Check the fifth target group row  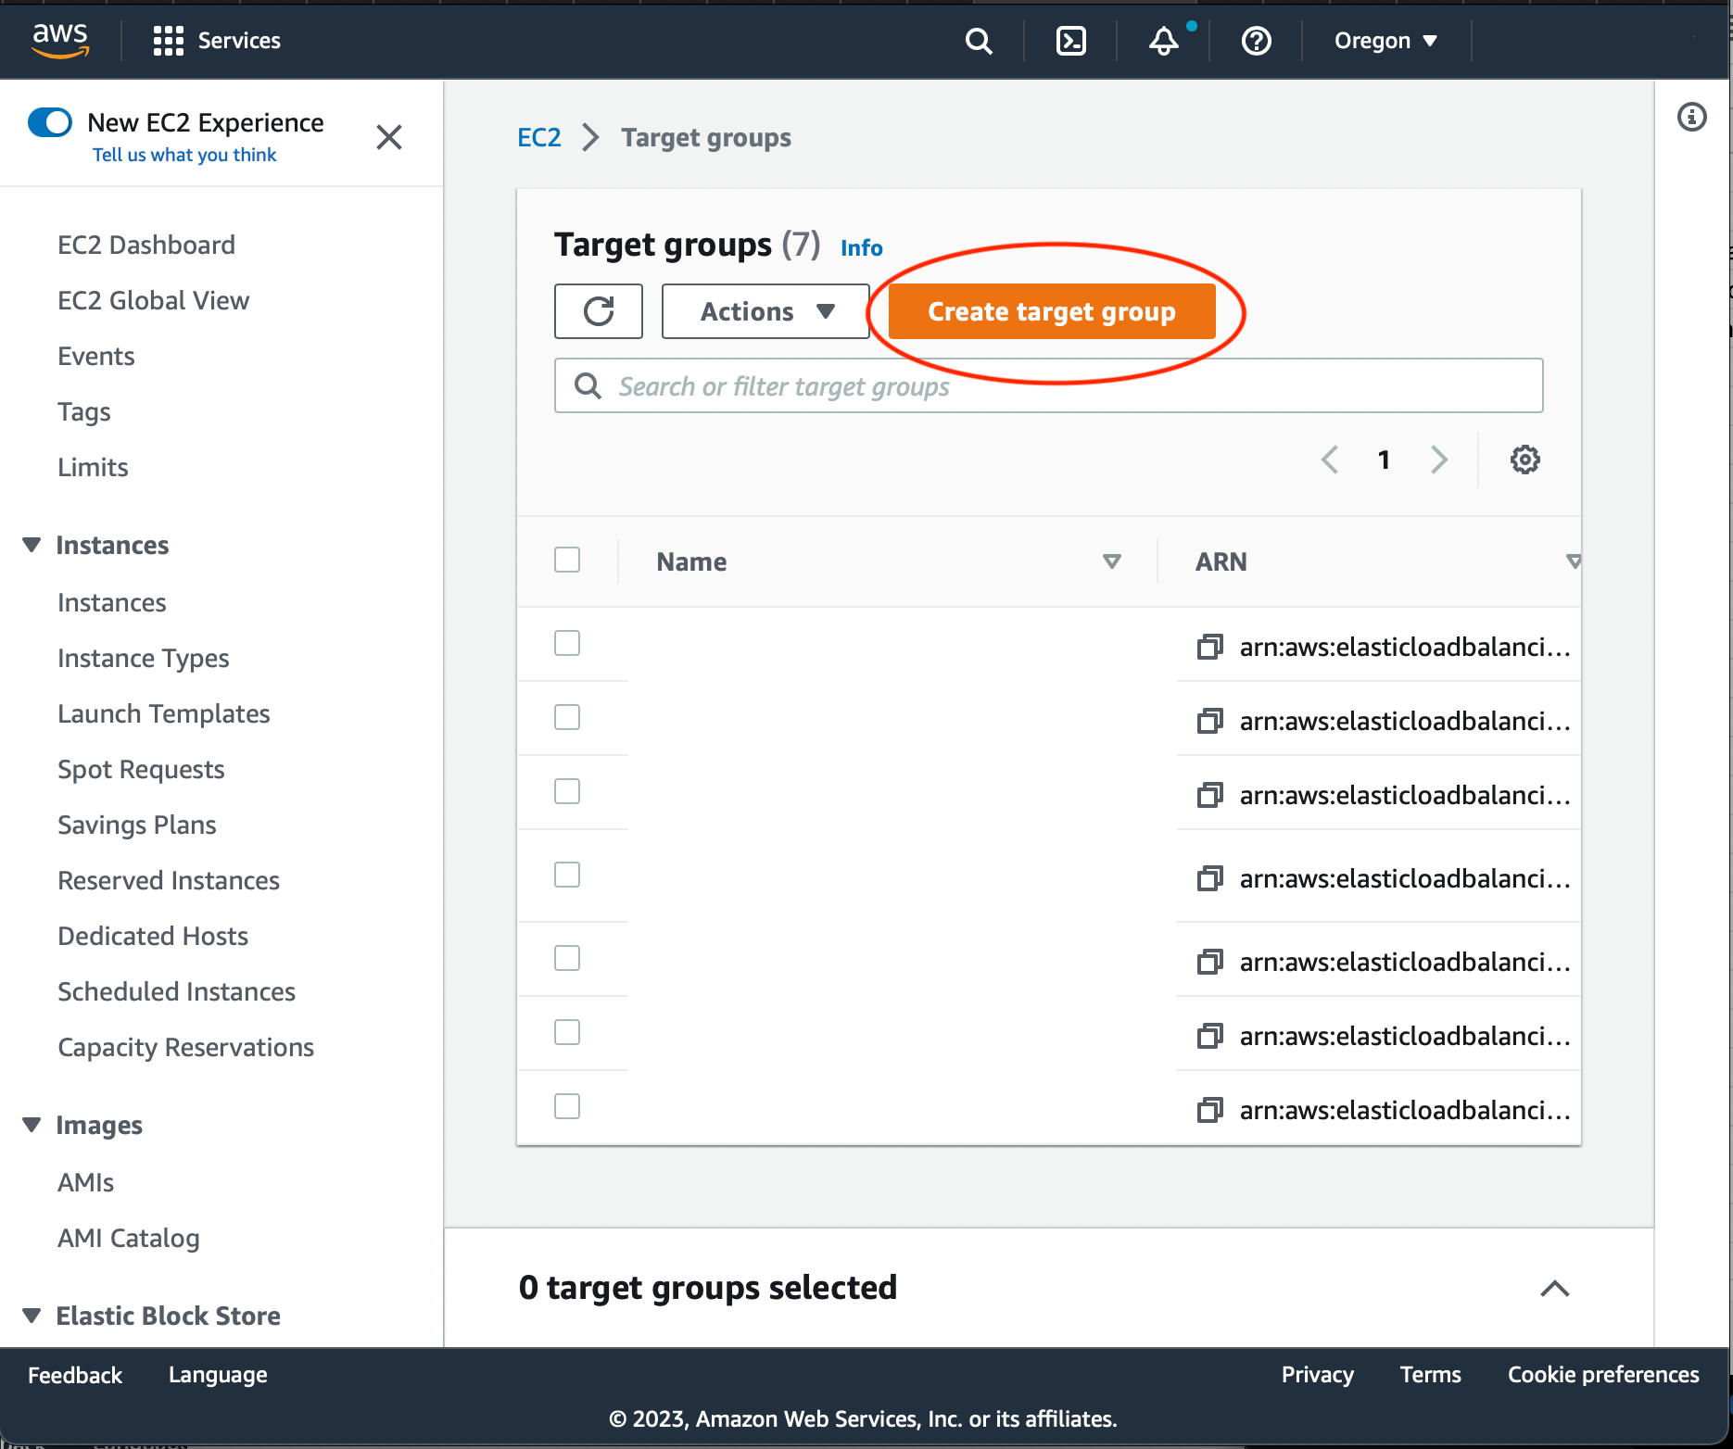pos(567,958)
